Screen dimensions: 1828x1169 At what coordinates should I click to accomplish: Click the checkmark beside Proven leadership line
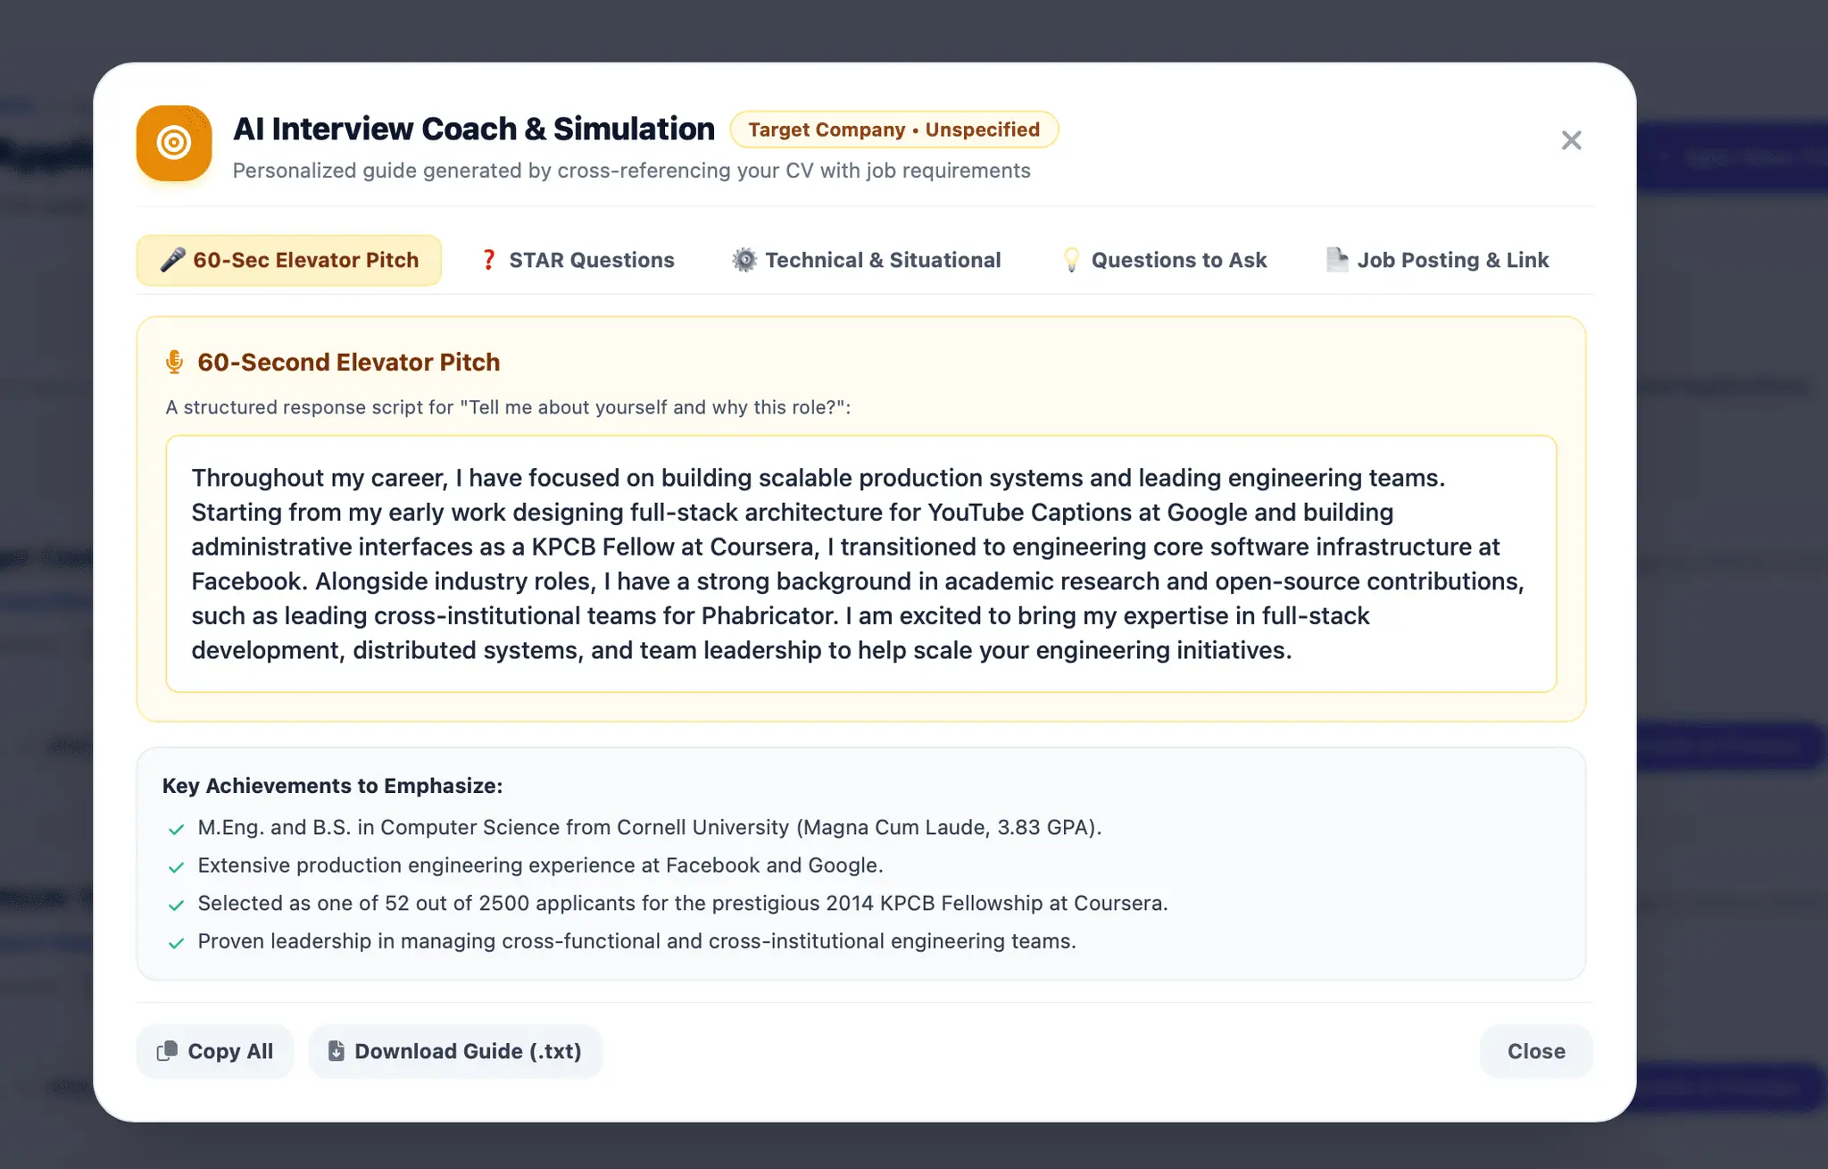(176, 943)
